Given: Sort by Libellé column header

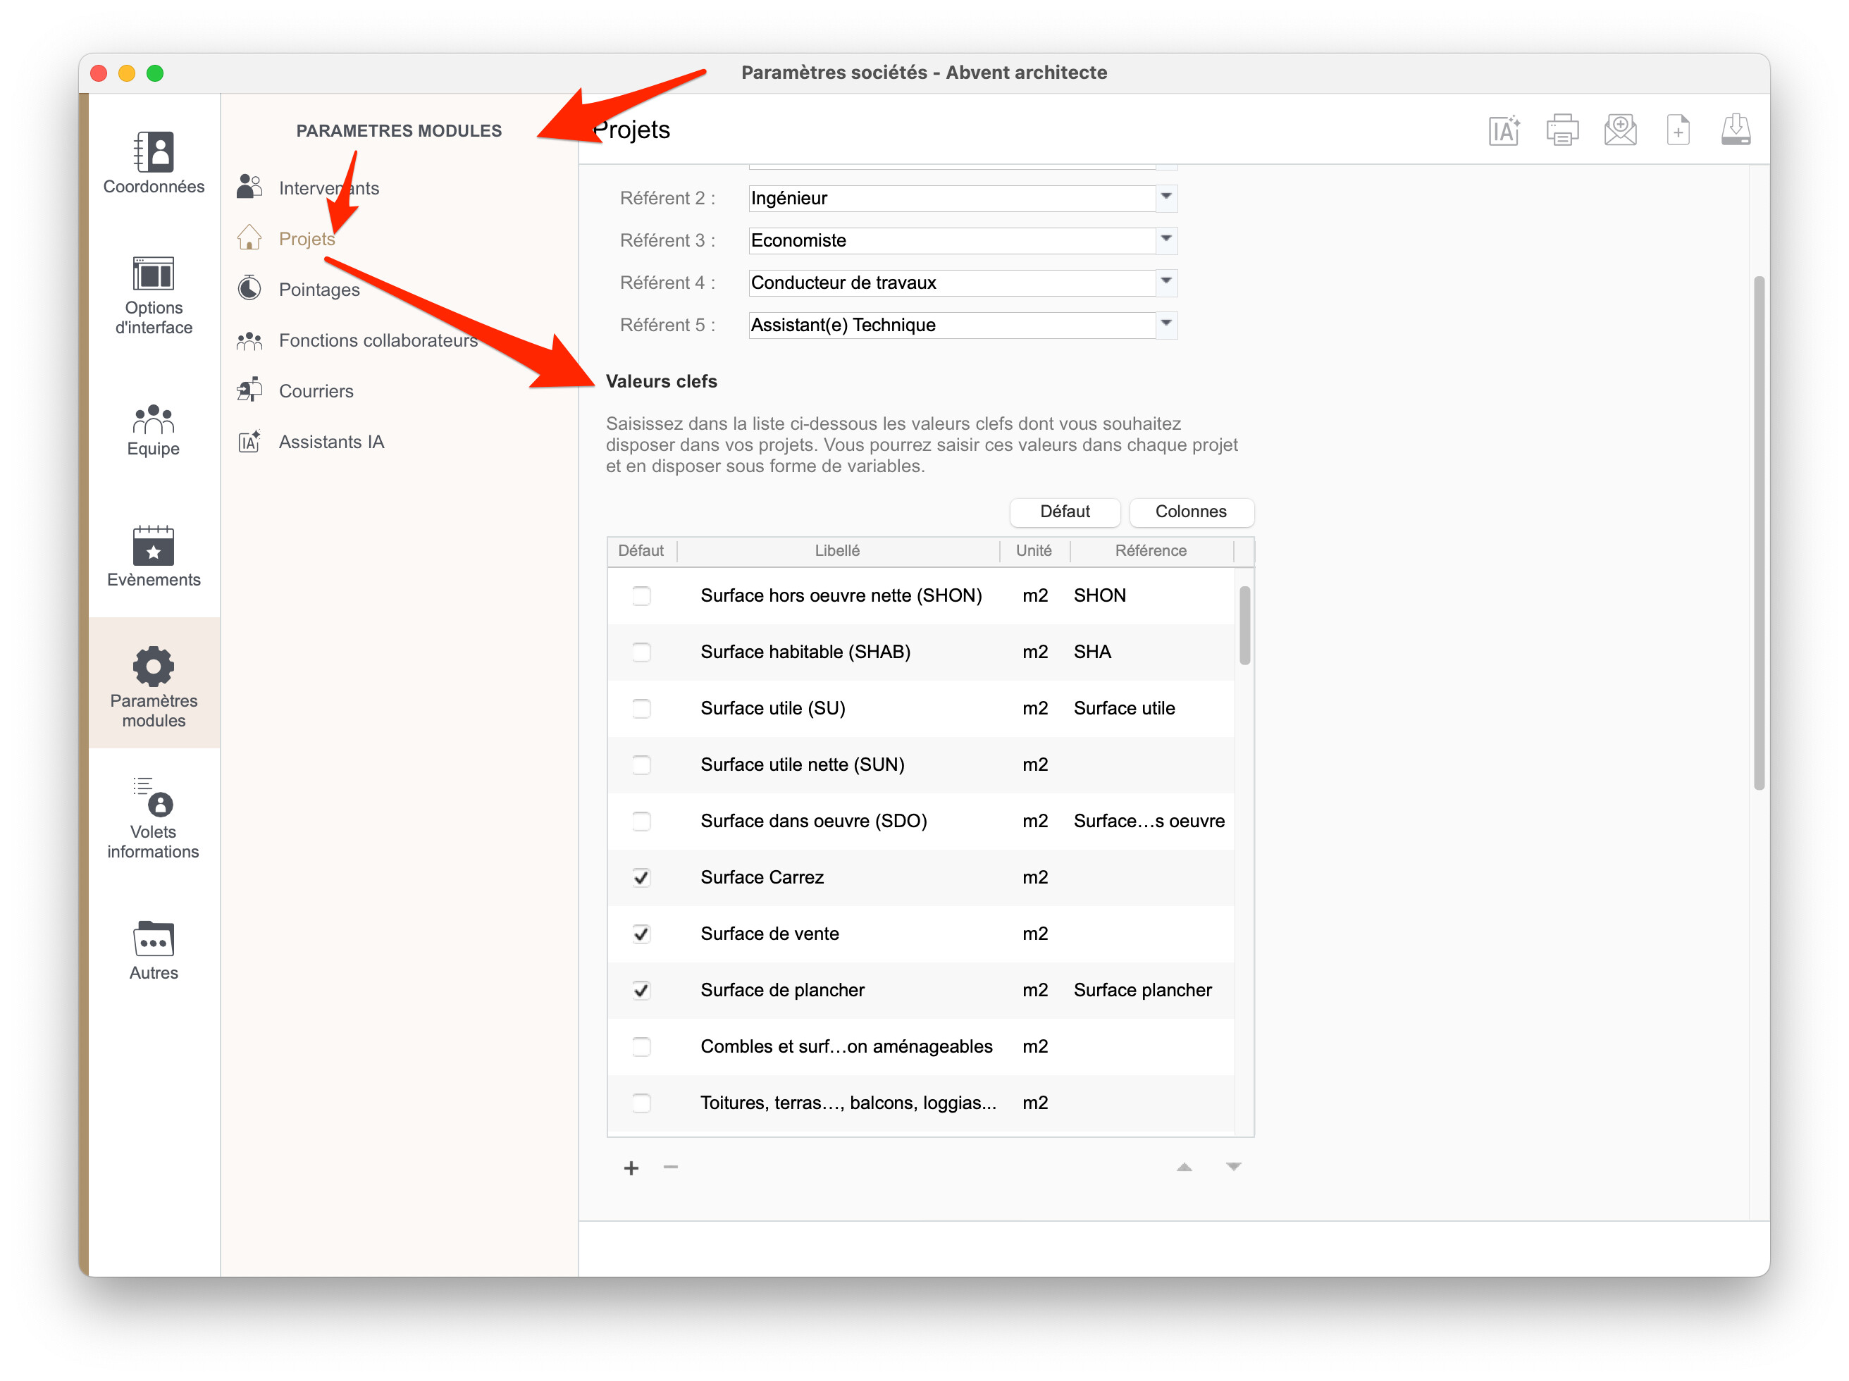Looking at the screenshot, I should pos(836,551).
